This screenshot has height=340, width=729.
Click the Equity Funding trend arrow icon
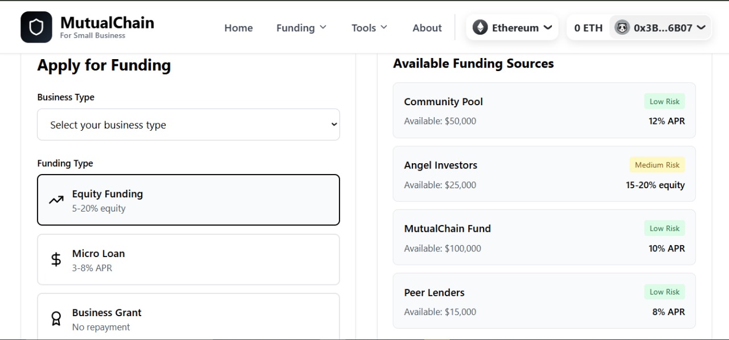pyautogui.click(x=56, y=200)
